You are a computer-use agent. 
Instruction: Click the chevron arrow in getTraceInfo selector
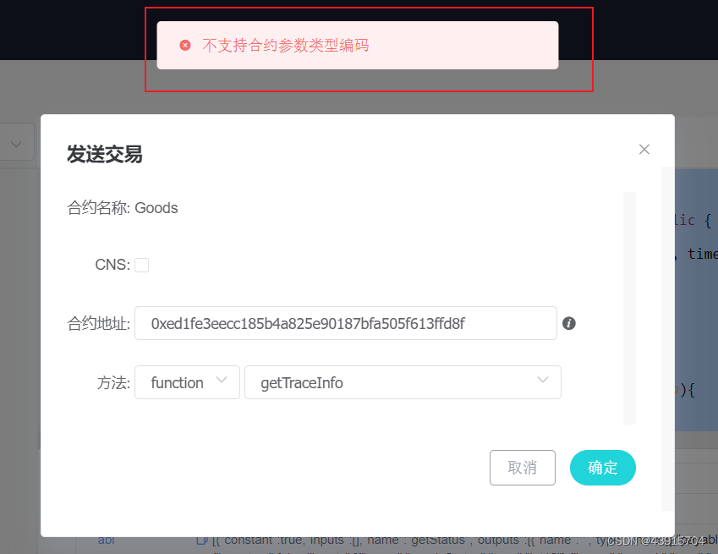(543, 380)
